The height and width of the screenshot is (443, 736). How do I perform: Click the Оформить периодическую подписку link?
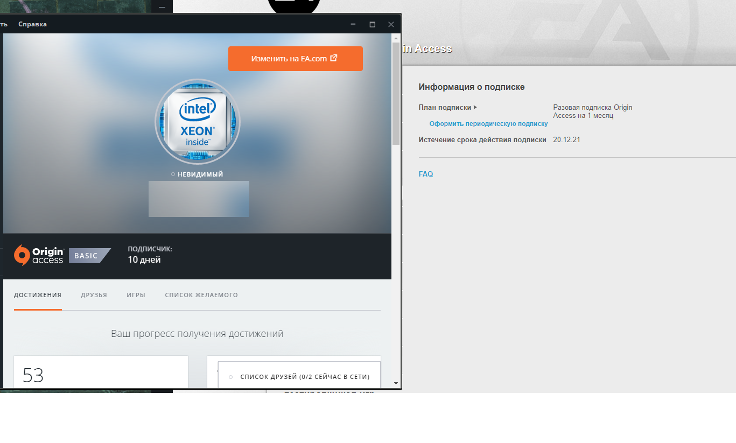tap(489, 124)
